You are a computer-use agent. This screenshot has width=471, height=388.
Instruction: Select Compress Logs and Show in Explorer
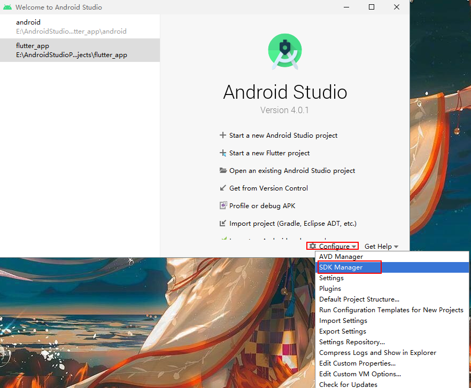click(x=392, y=353)
